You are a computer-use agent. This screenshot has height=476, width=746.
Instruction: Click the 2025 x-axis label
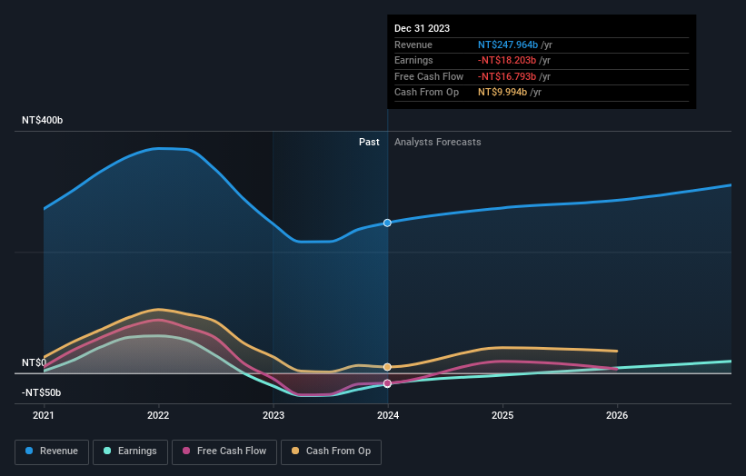[502, 415]
